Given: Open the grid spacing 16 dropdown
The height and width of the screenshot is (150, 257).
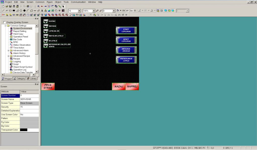Looking at the screenshot, I should tap(79, 11).
